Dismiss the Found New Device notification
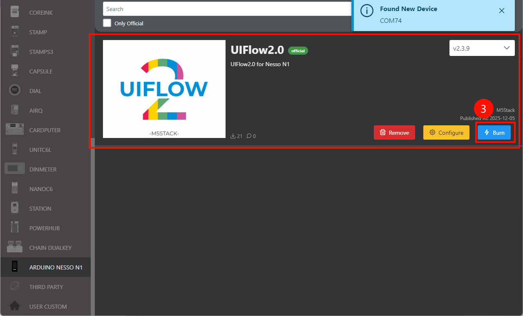Screen dimensions: 523x316 502,11
